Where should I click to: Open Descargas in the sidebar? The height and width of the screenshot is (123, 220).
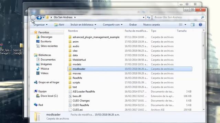(46, 37)
